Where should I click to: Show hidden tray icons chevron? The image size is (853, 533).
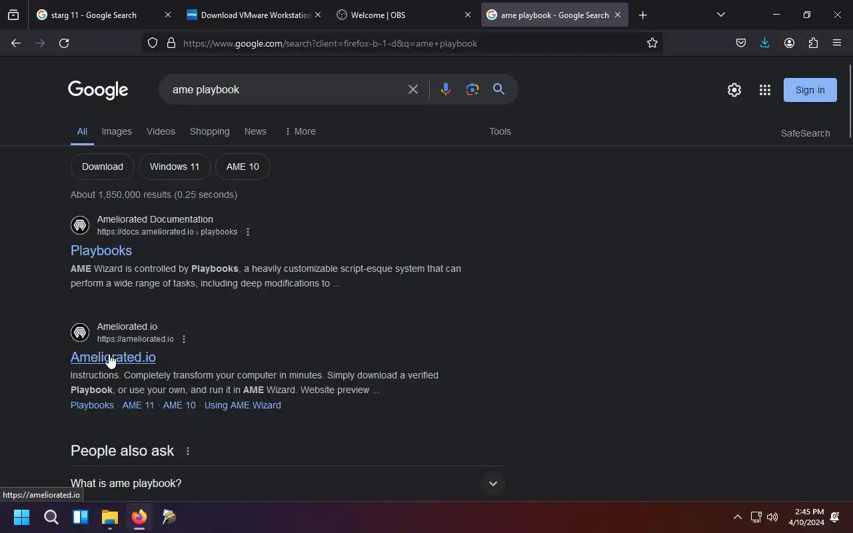(x=738, y=517)
